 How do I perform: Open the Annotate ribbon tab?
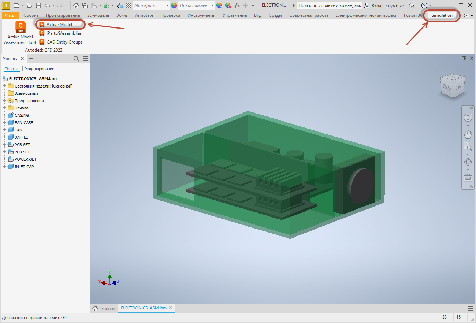(x=144, y=15)
